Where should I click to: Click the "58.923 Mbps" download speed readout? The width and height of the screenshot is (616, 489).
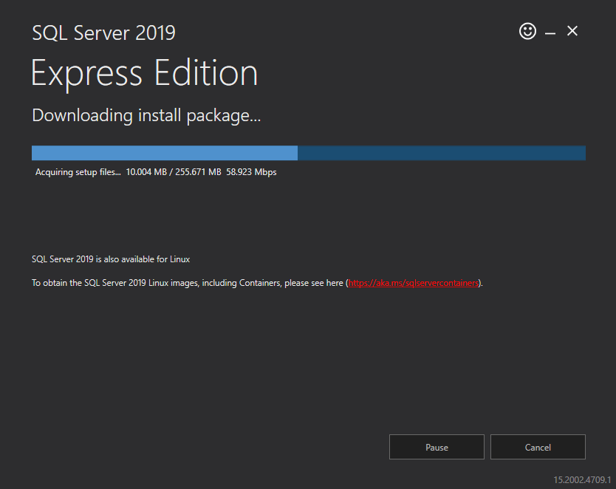251,172
